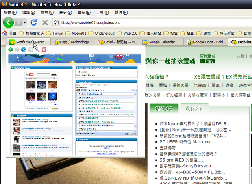Click the green Play button
The height and width of the screenshot is (184, 252).
(x=208, y=61)
